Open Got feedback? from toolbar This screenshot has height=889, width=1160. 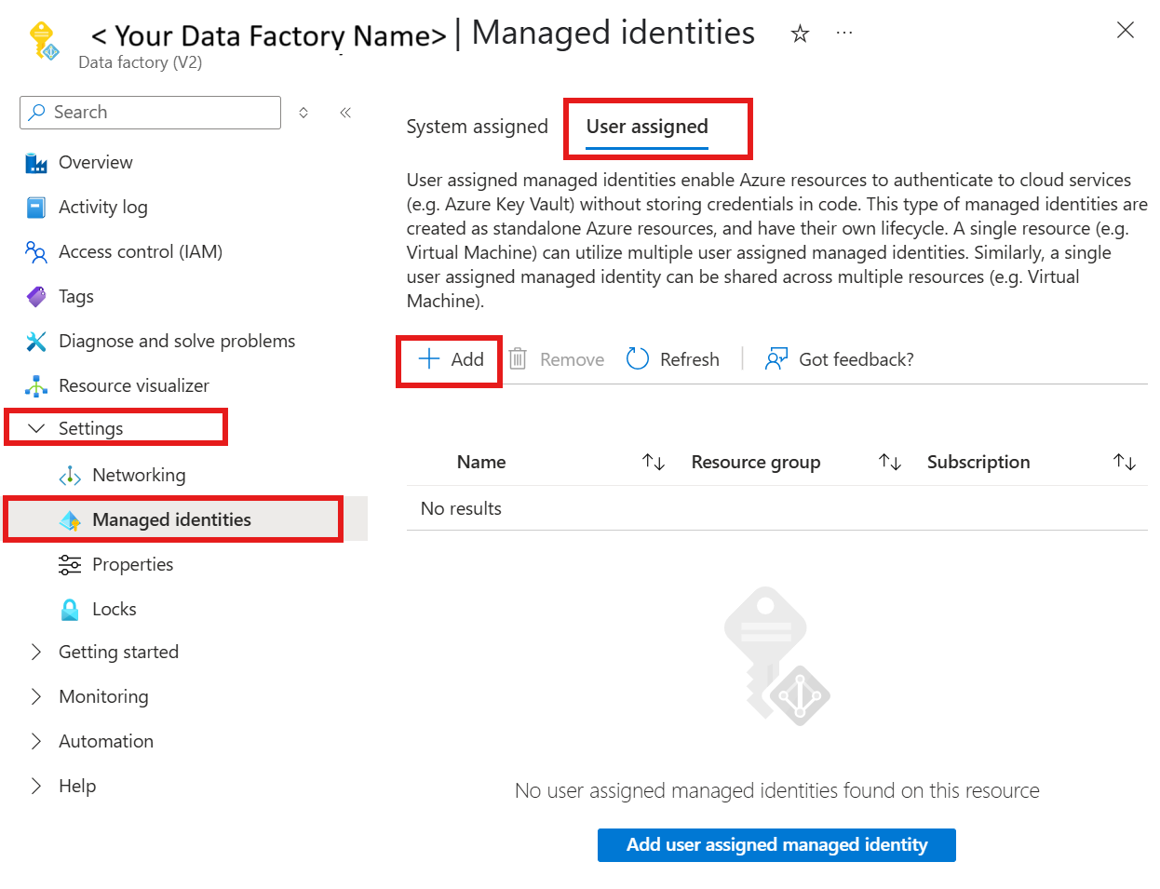pyautogui.click(x=839, y=359)
